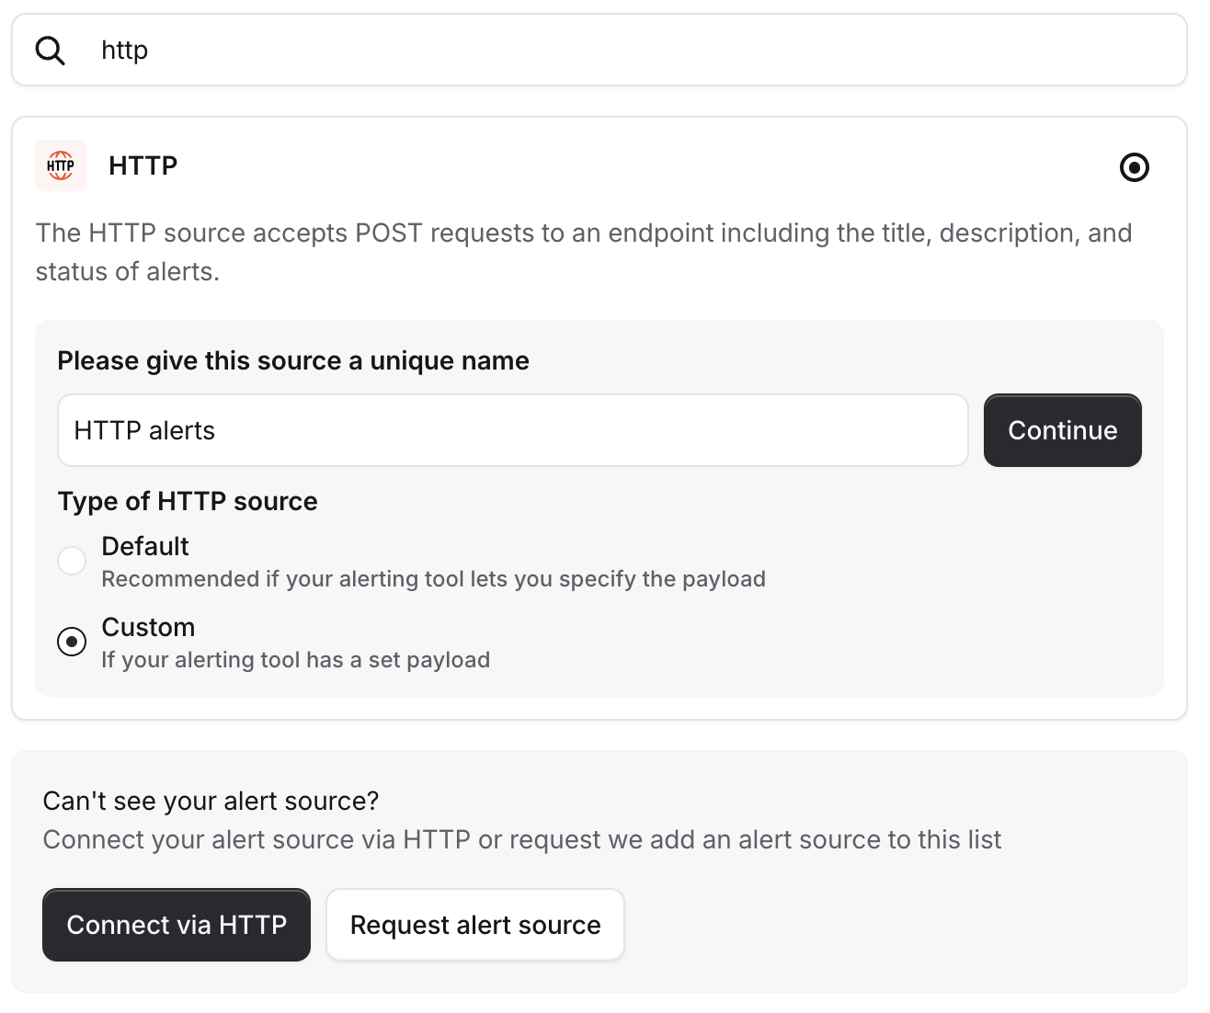Image resolution: width=1210 pixels, height=1013 pixels.
Task: Click the HTTP globe logo icon
Action: (61, 165)
